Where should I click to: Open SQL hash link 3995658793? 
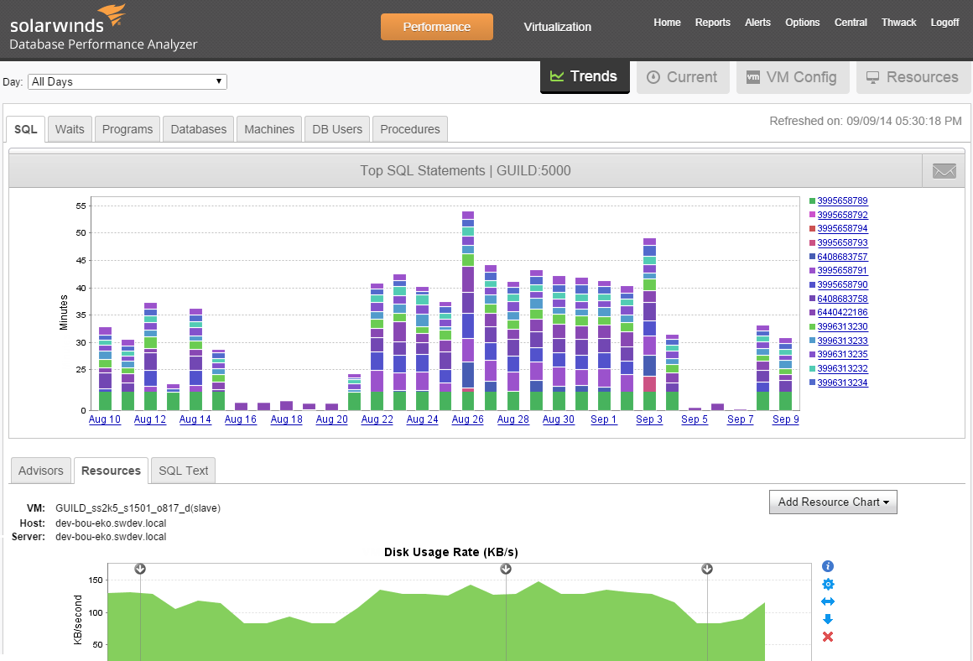tap(842, 242)
